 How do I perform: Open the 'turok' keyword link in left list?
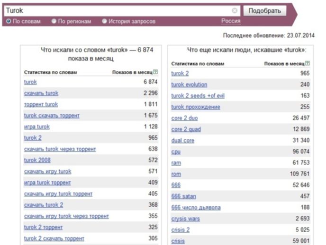(30, 82)
